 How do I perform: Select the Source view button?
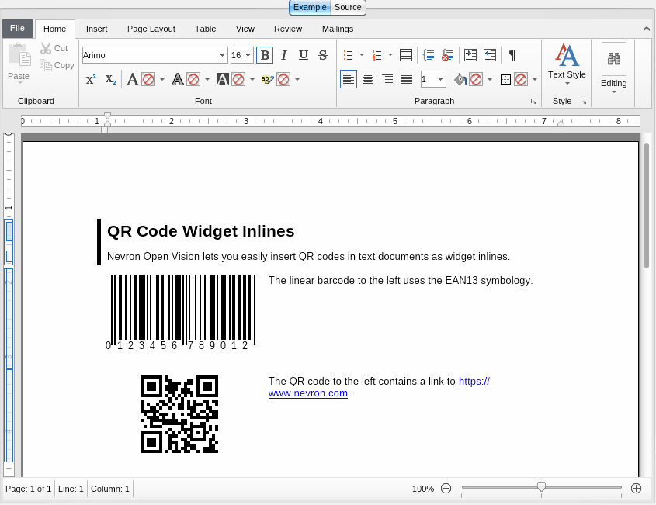point(348,7)
